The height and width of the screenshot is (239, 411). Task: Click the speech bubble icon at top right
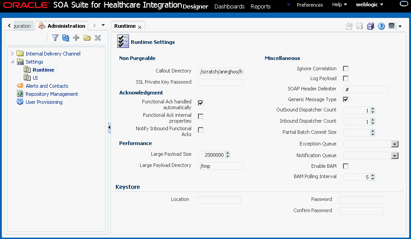(404, 4)
